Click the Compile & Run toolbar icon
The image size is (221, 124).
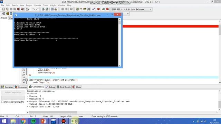click(85, 9)
